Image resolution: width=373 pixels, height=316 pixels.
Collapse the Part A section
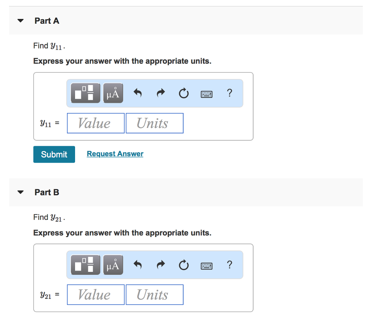point(20,21)
